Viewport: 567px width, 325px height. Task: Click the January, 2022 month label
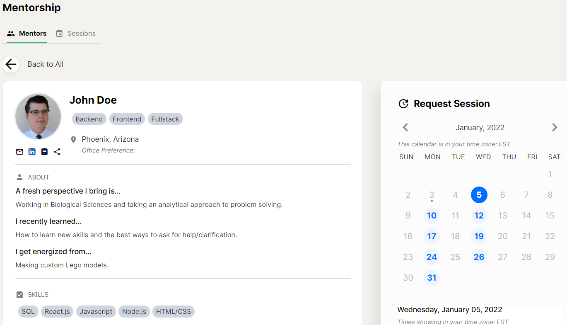[x=480, y=128]
